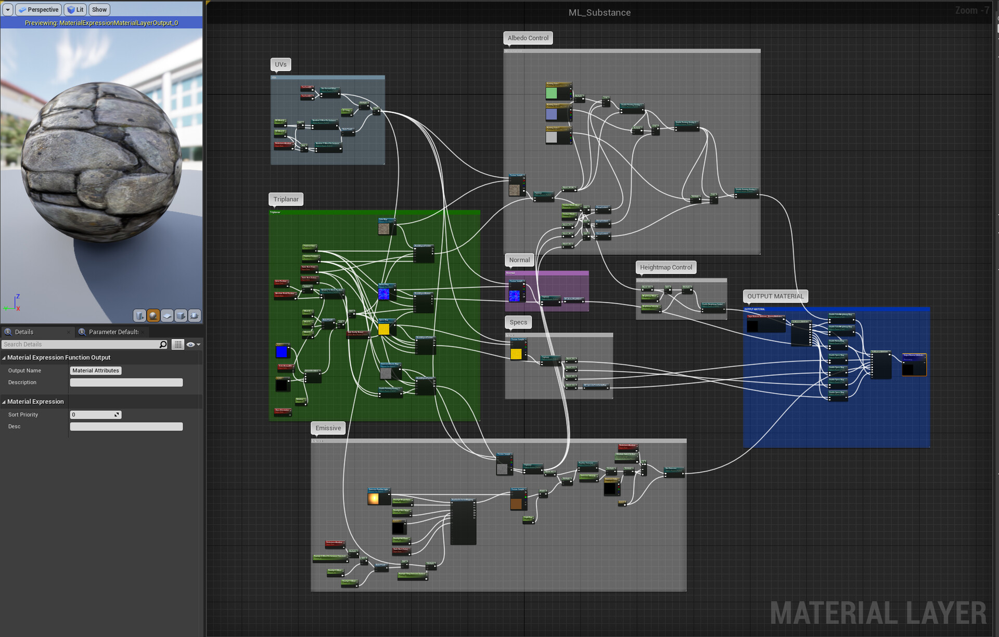Viewport: 999px width, 637px height.
Task: Toggle the details visibility eye options
Action: pyautogui.click(x=193, y=344)
